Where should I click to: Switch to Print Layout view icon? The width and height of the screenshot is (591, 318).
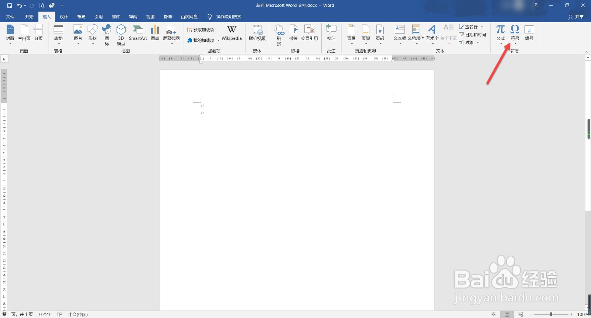(507, 314)
